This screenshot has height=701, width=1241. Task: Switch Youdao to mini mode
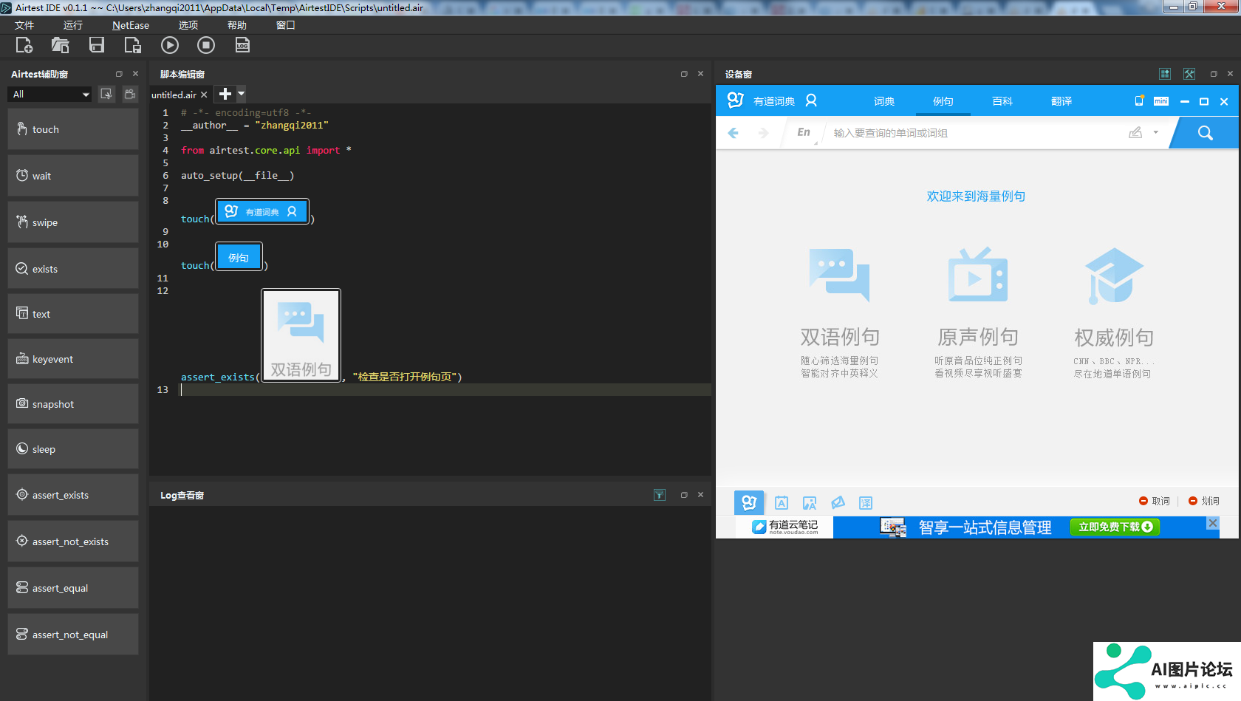tap(1161, 101)
